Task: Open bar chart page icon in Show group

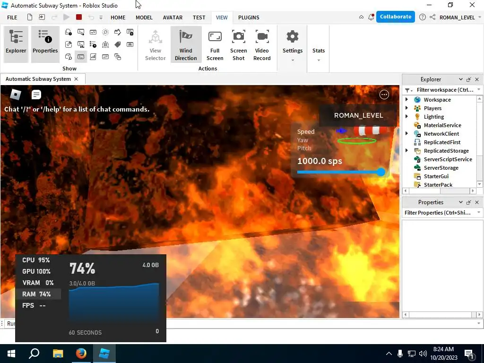Action: pos(93,57)
